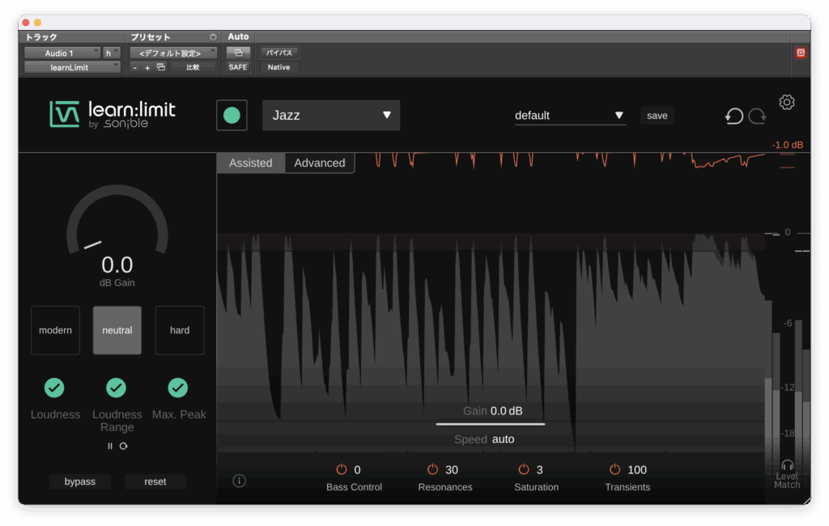Open the plugin settings gear
This screenshot has height=526, width=829.
click(x=787, y=102)
